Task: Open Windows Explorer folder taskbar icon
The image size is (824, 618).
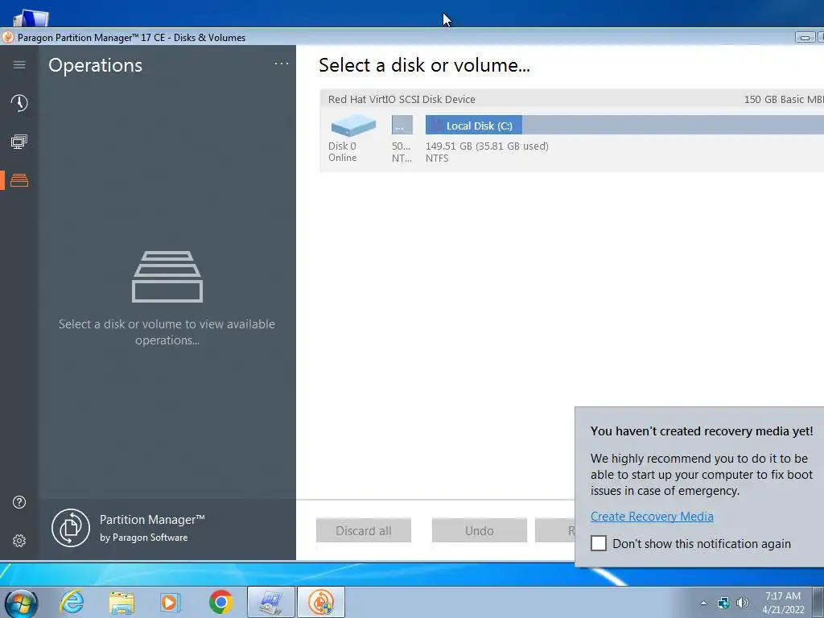Action: click(x=122, y=602)
